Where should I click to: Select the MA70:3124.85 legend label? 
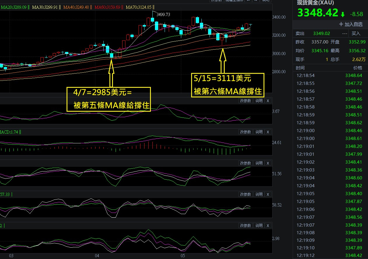click(x=139, y=7)
